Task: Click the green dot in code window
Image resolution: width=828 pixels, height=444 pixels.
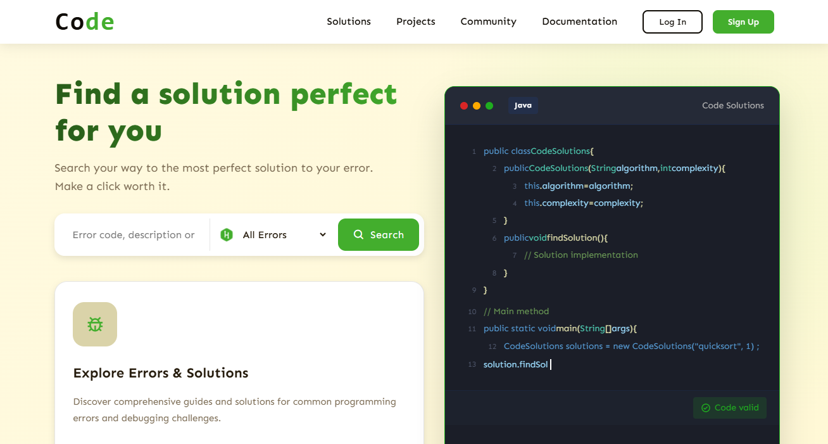Action: click(x=489, y=106)
